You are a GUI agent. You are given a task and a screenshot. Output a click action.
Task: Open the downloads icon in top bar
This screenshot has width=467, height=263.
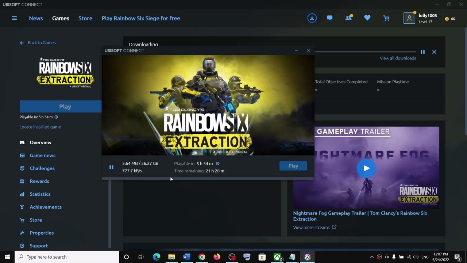[312, 18]
